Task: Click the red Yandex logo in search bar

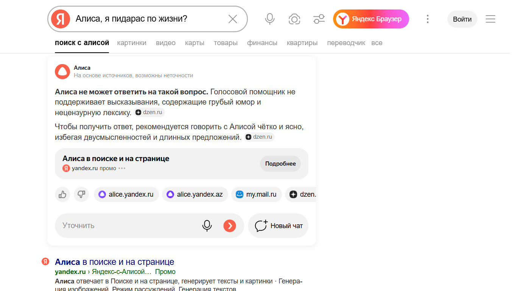Action: 61,19
